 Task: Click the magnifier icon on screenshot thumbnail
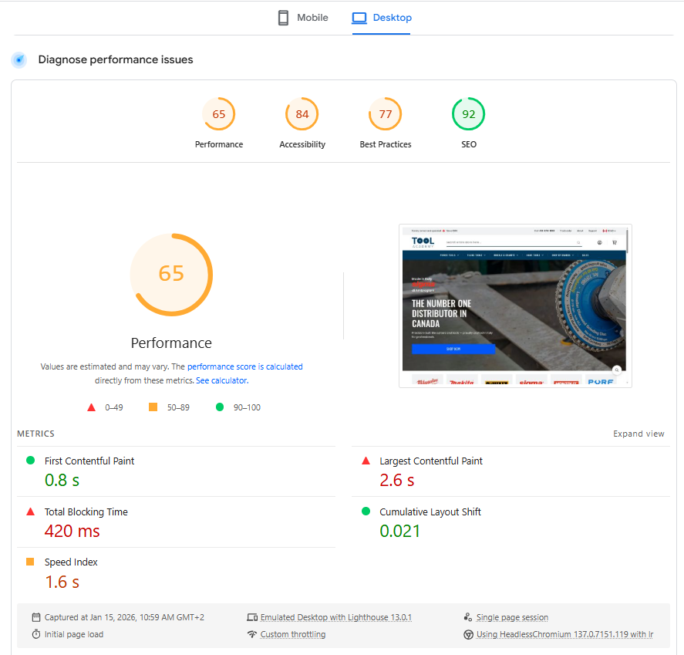pyautogui.click(x=616, y=370)
